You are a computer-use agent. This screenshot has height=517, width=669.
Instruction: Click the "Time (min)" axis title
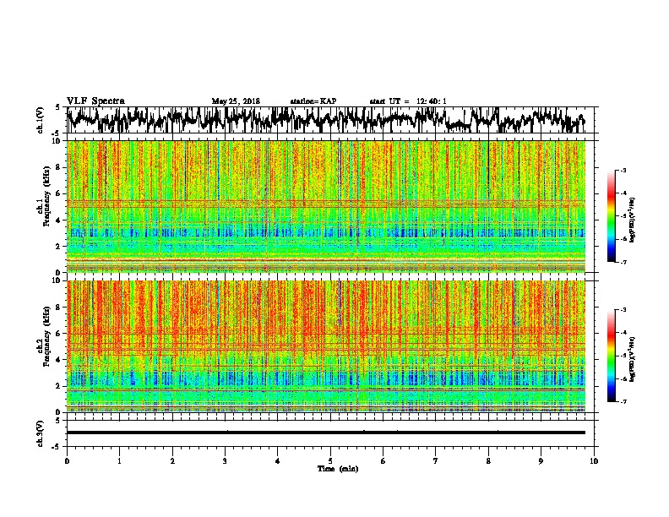[338, 469]
